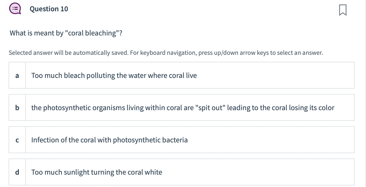Pick "Infection of the coral with photosynthetic bacteria"
This screenshot has height=187, width=366.
[x=109, y=140]
